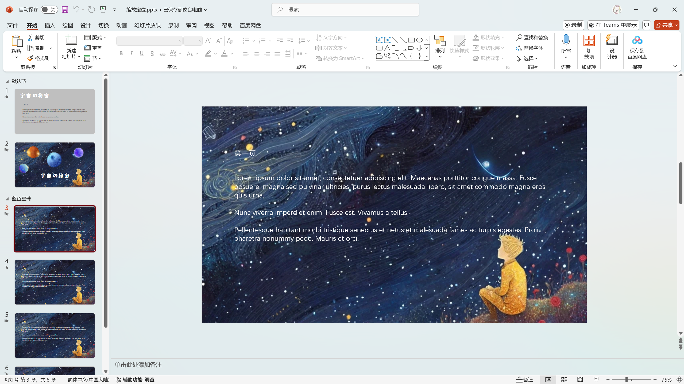Click the zoom slider handle

pos(626,379)
